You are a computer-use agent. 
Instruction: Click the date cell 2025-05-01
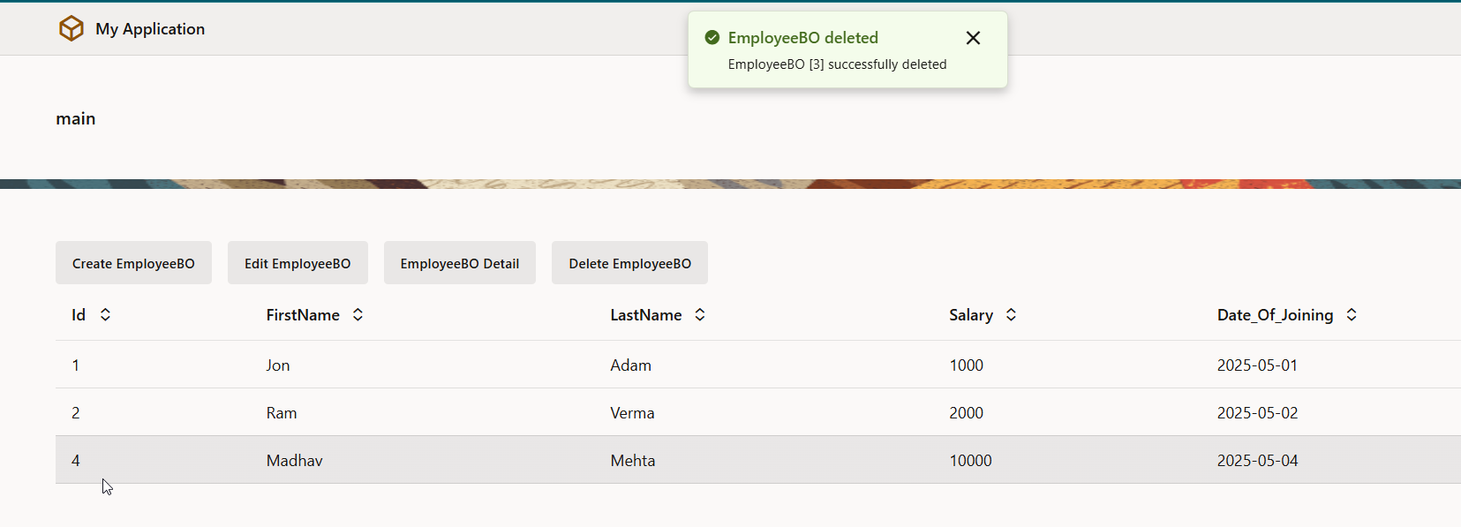coord(1257,365)
